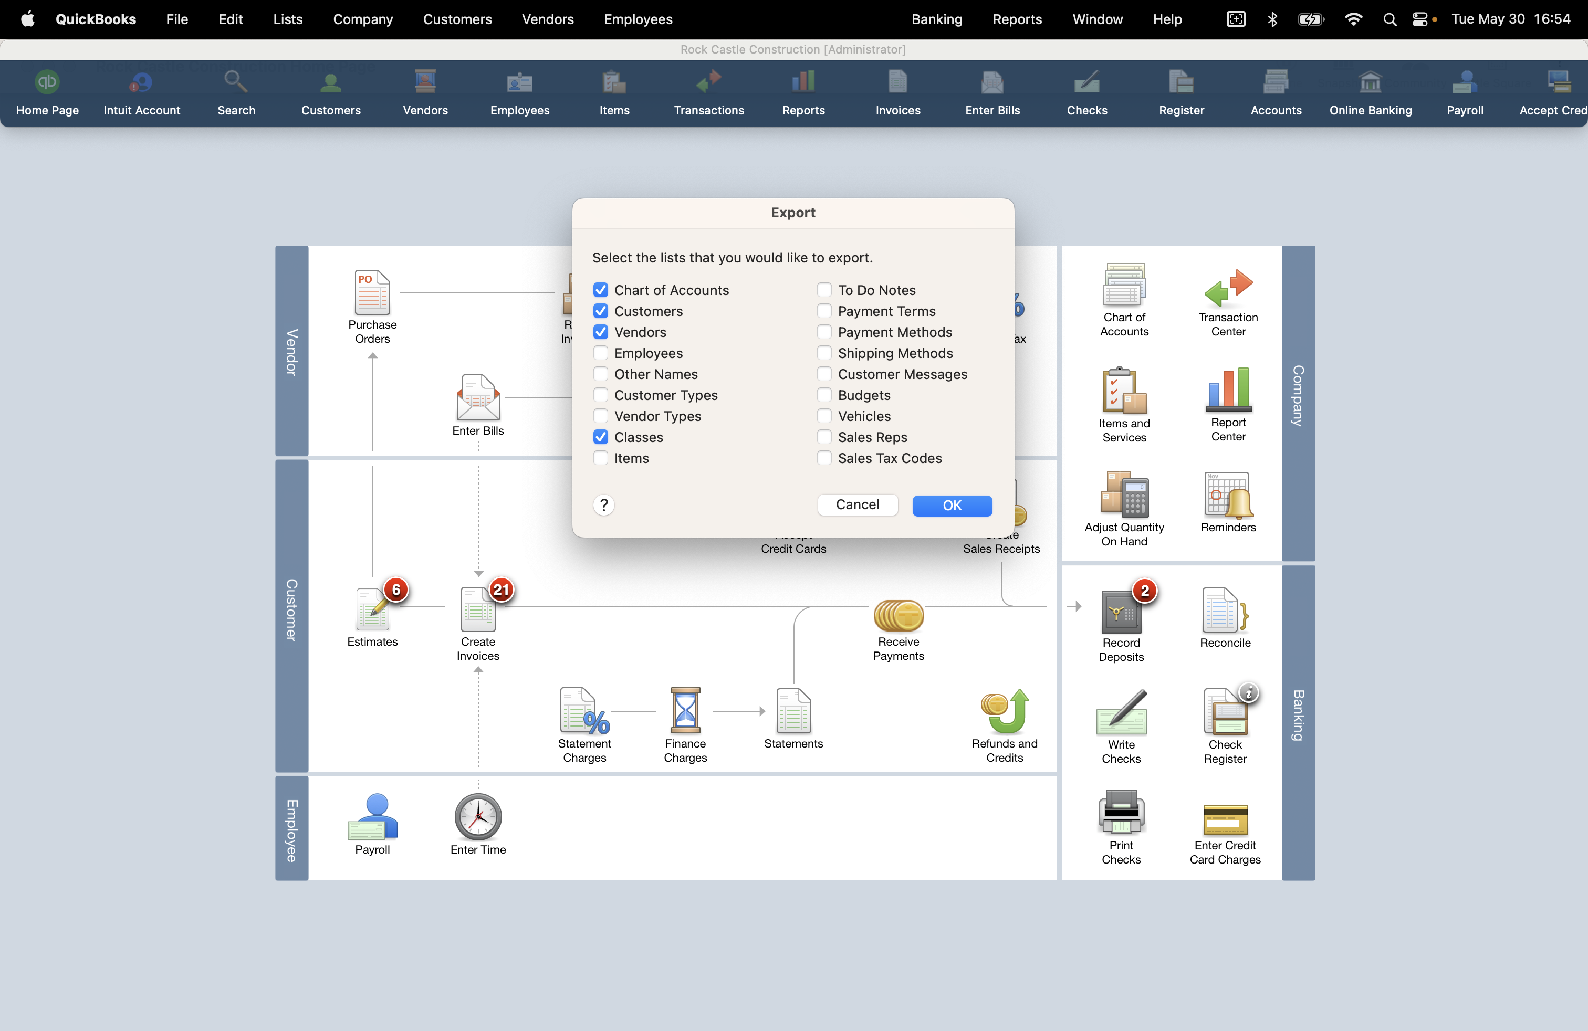Screen dimensions: 1588x1031
Task: Open macOS Spotlight search icon
Action: (1389, 19)
